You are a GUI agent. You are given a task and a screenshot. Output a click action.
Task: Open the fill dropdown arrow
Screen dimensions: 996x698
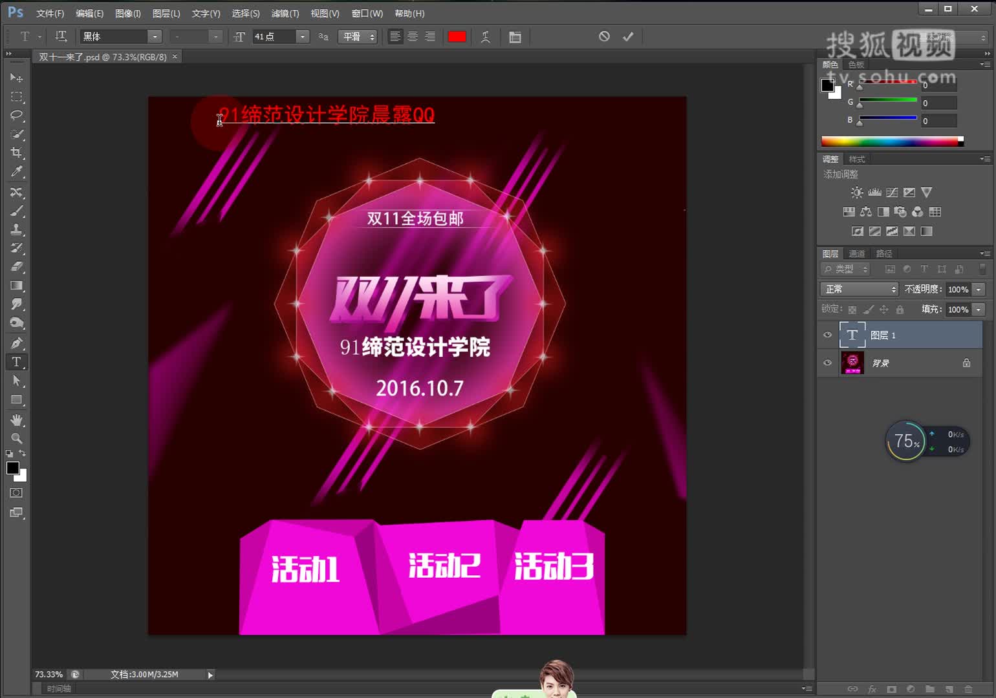point(979,310)
